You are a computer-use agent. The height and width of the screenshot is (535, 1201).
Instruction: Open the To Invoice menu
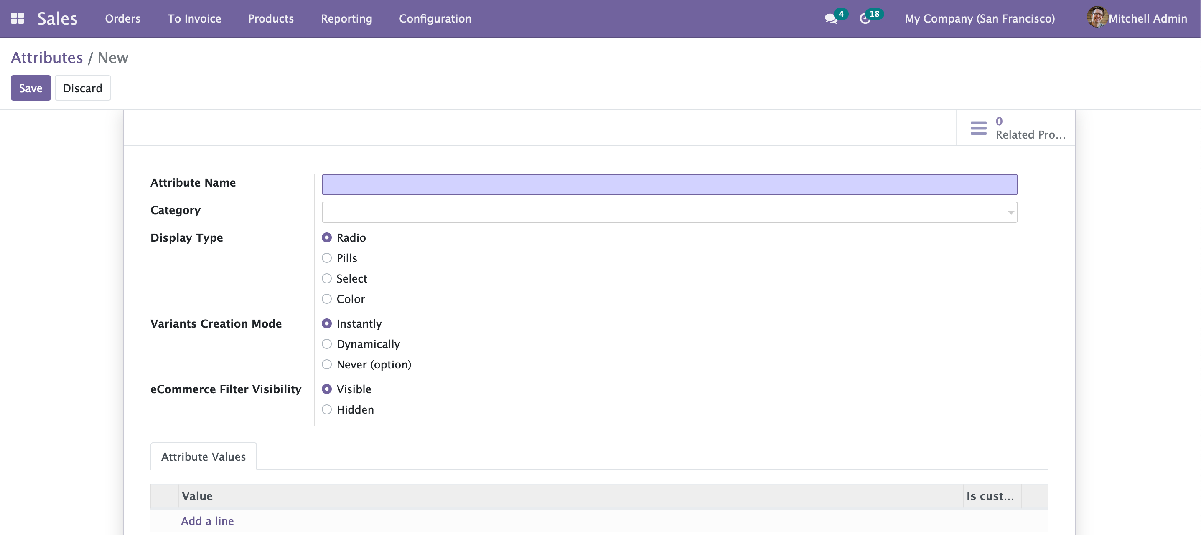pyautogui.click(x=194, y=19)
